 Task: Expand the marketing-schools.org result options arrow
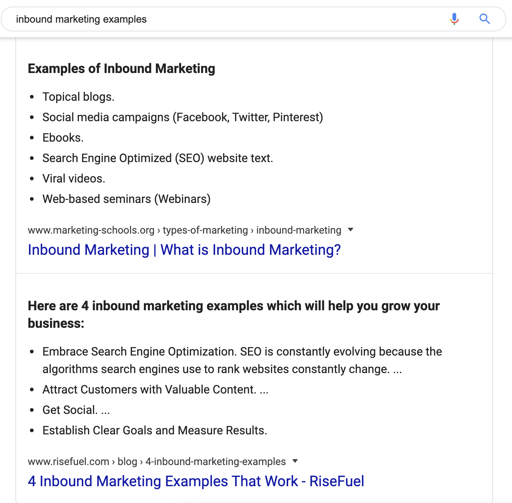pos(351,230)
